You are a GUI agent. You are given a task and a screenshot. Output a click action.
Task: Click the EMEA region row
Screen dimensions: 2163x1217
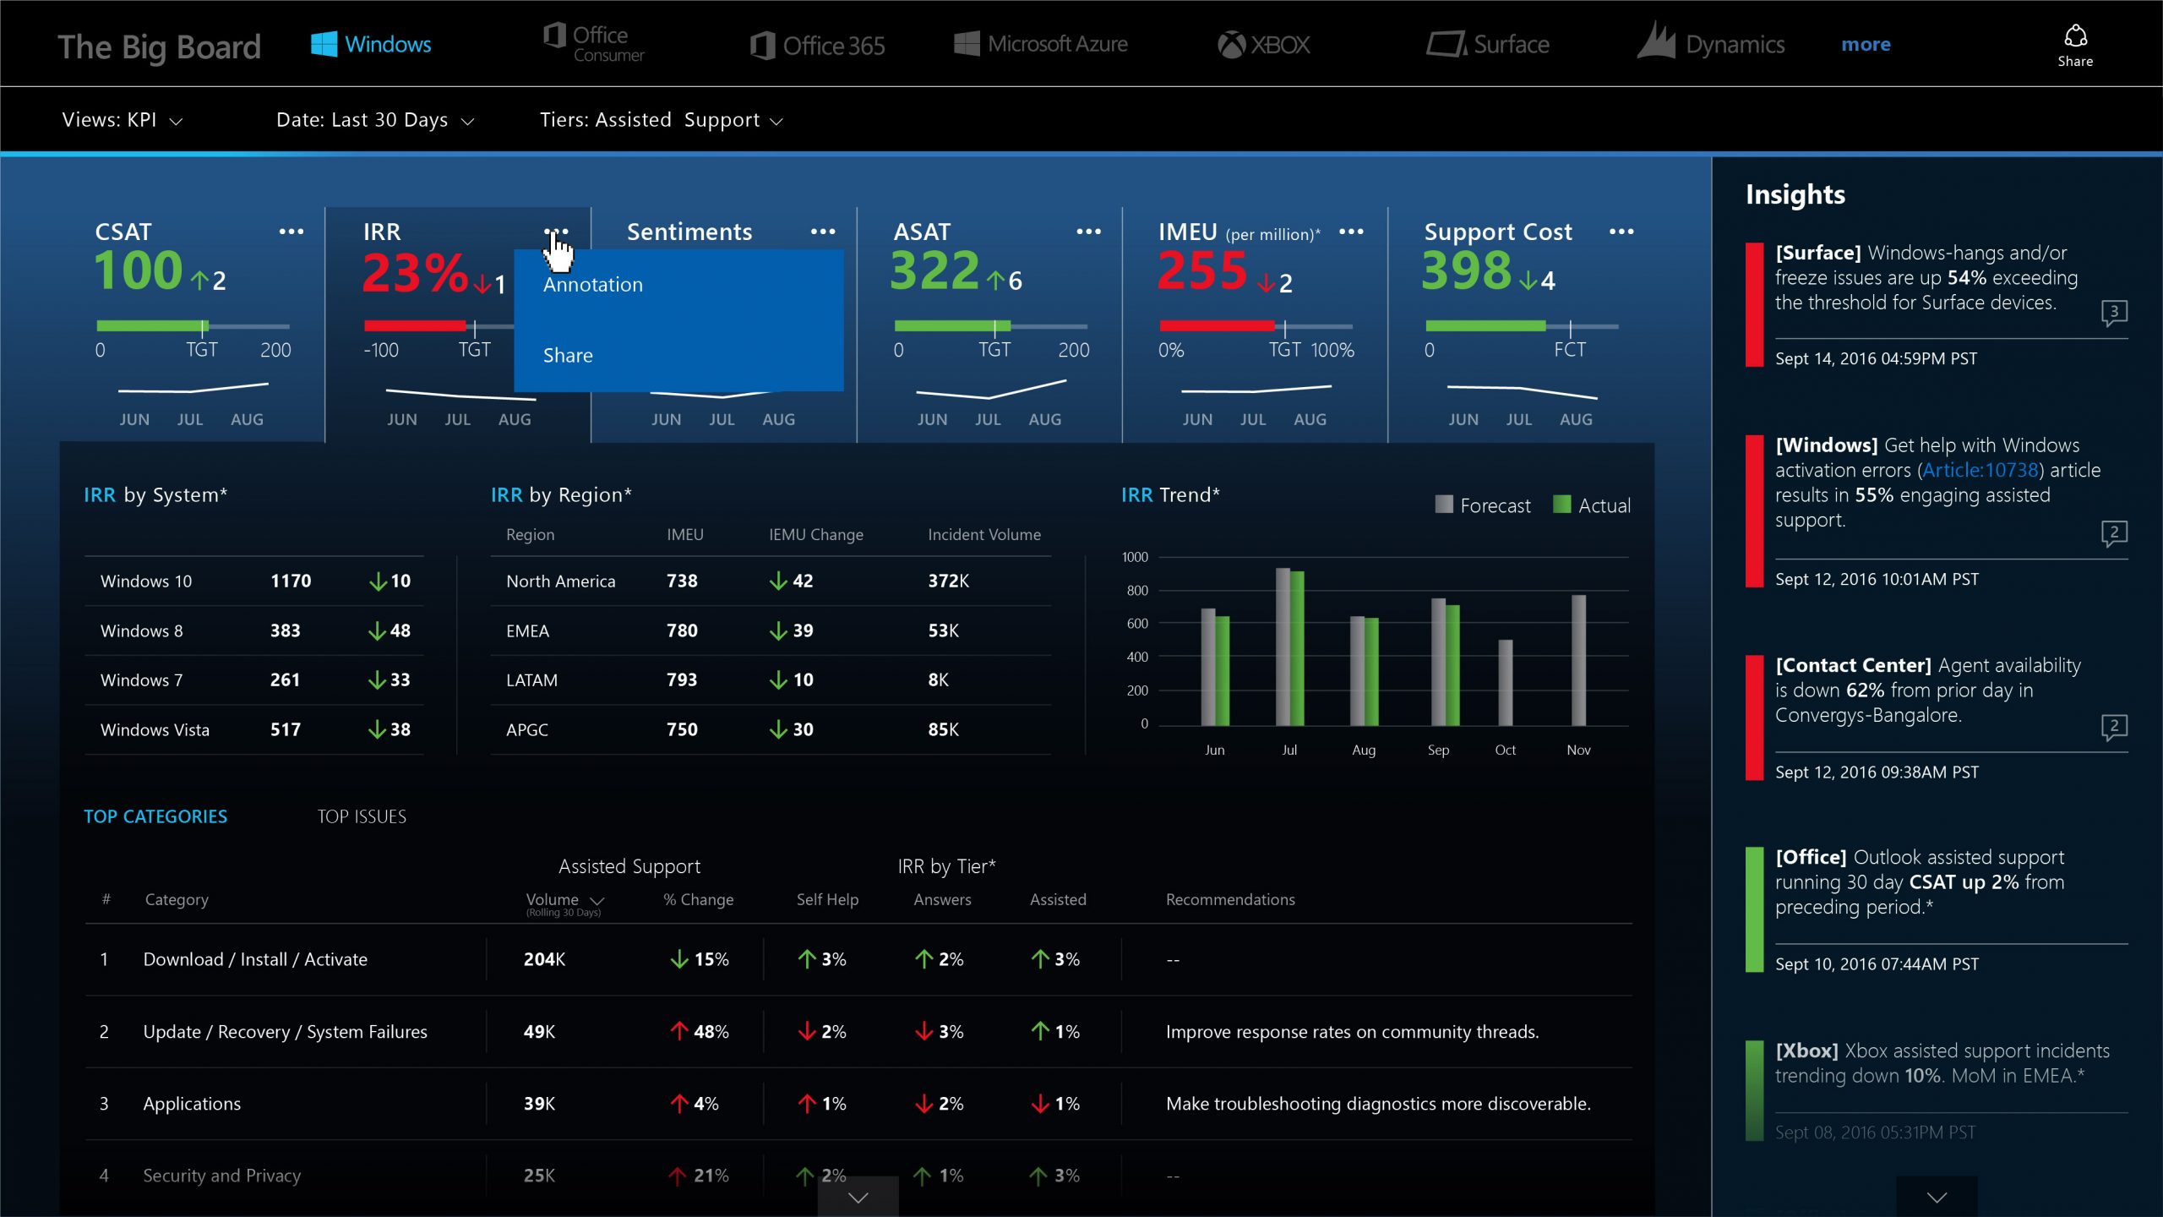tap(771, 631)
